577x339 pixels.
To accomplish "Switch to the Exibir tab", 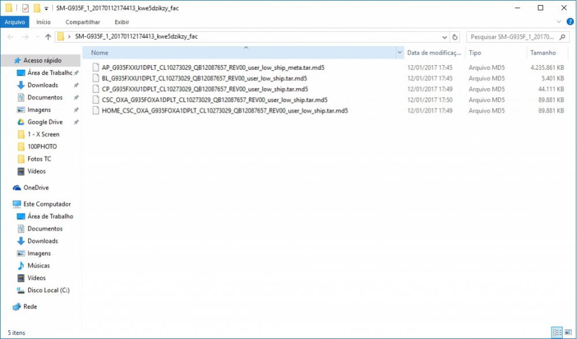I will (122, 22).
